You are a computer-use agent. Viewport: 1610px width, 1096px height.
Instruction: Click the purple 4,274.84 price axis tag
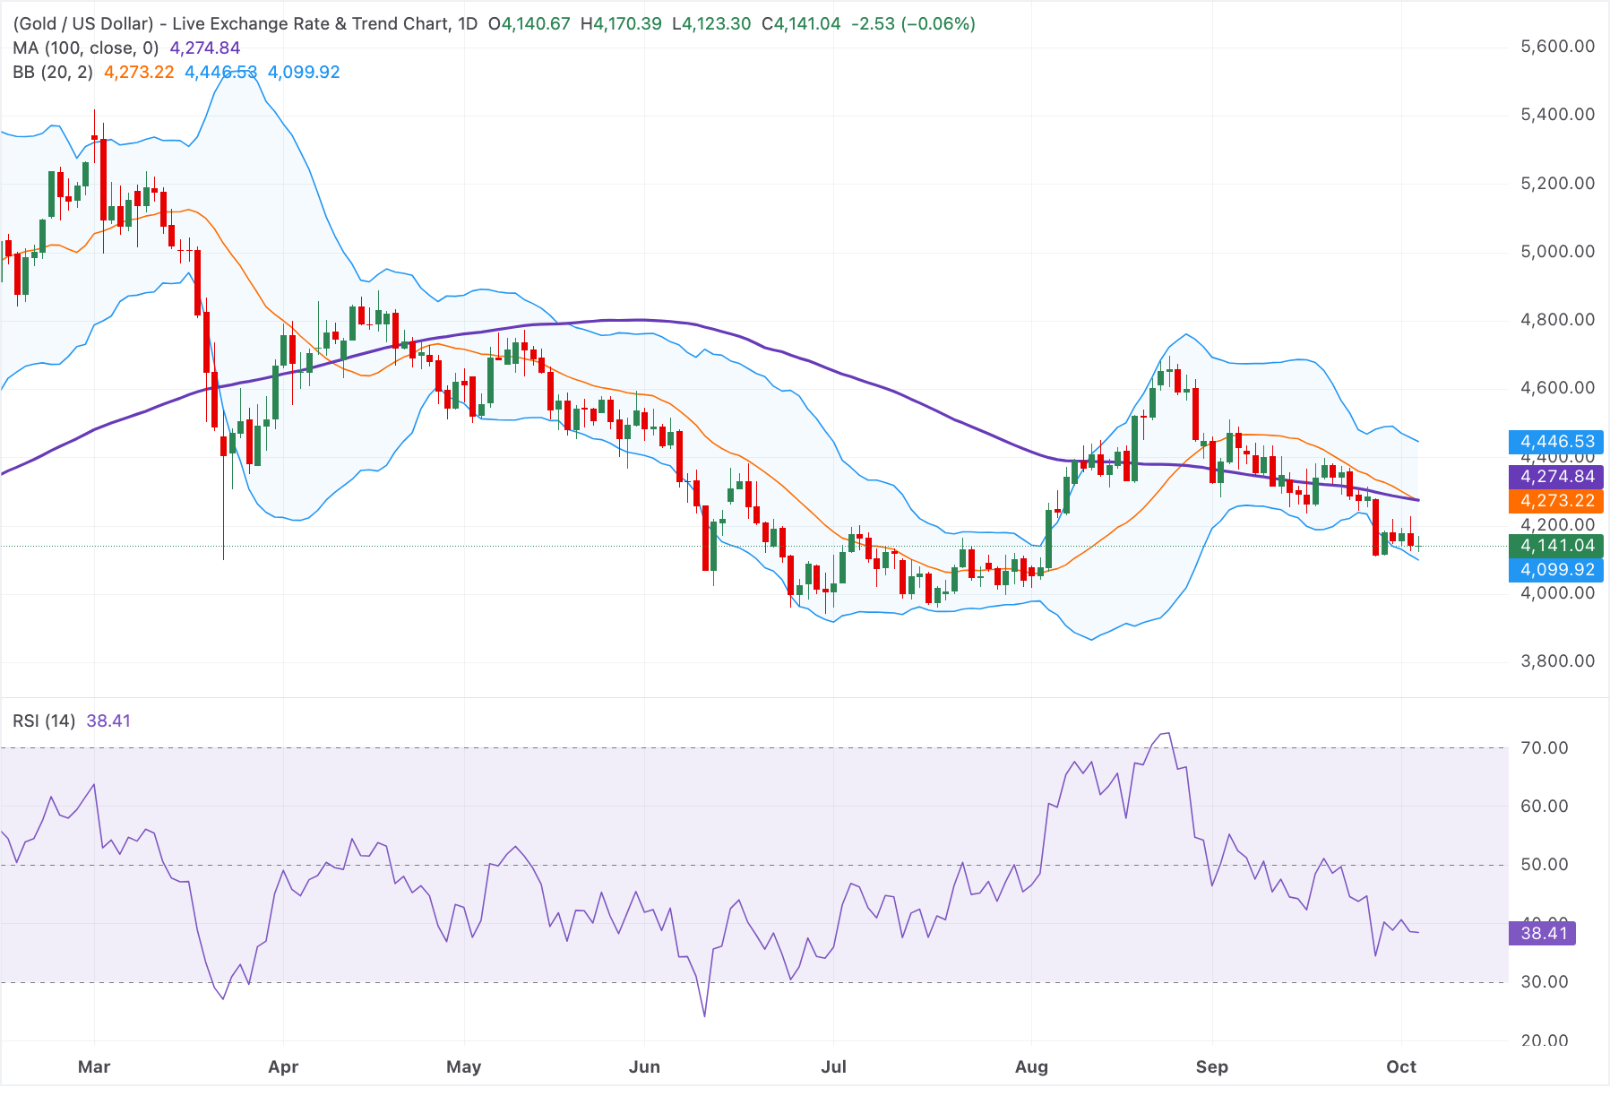[1556, 477]
